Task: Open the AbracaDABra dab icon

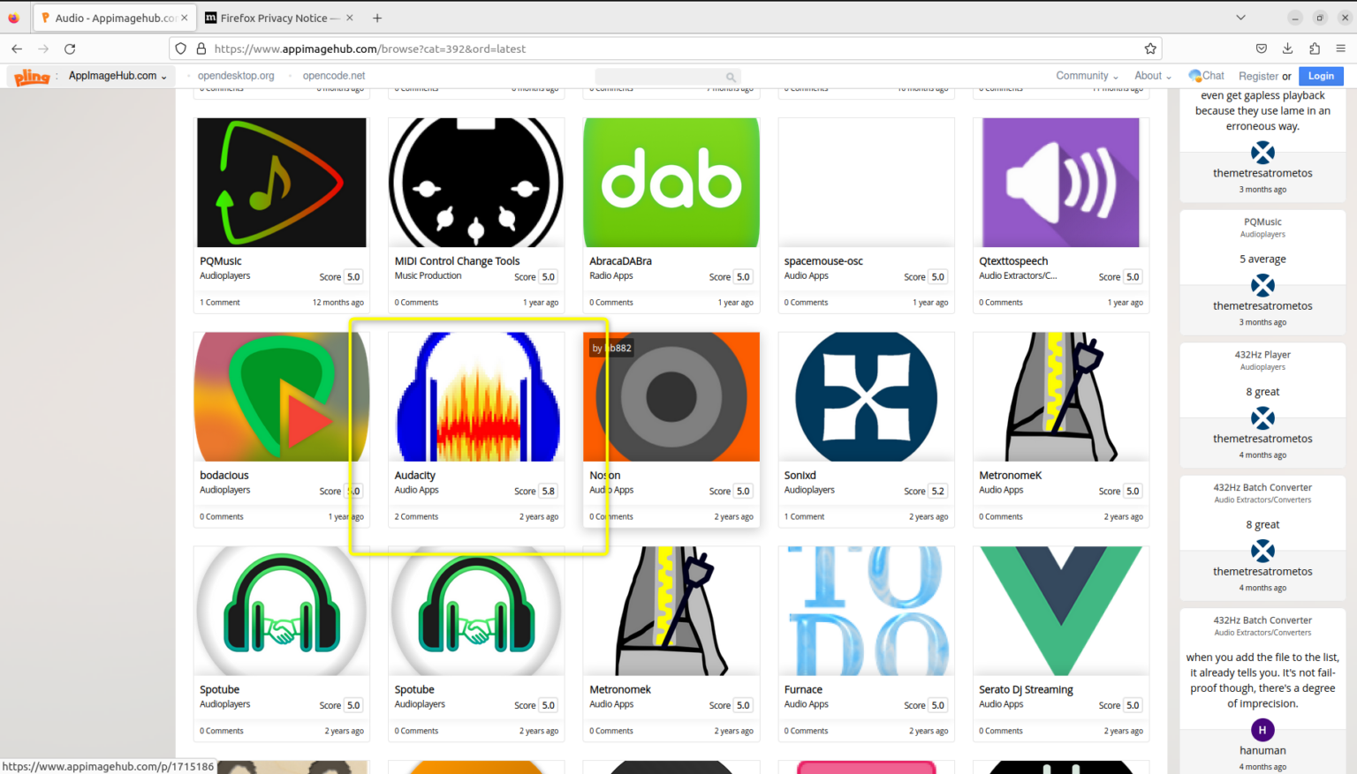Action: [671, 182]
